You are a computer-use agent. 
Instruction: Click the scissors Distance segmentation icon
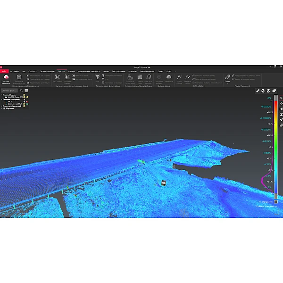click(x=57, y=77)
